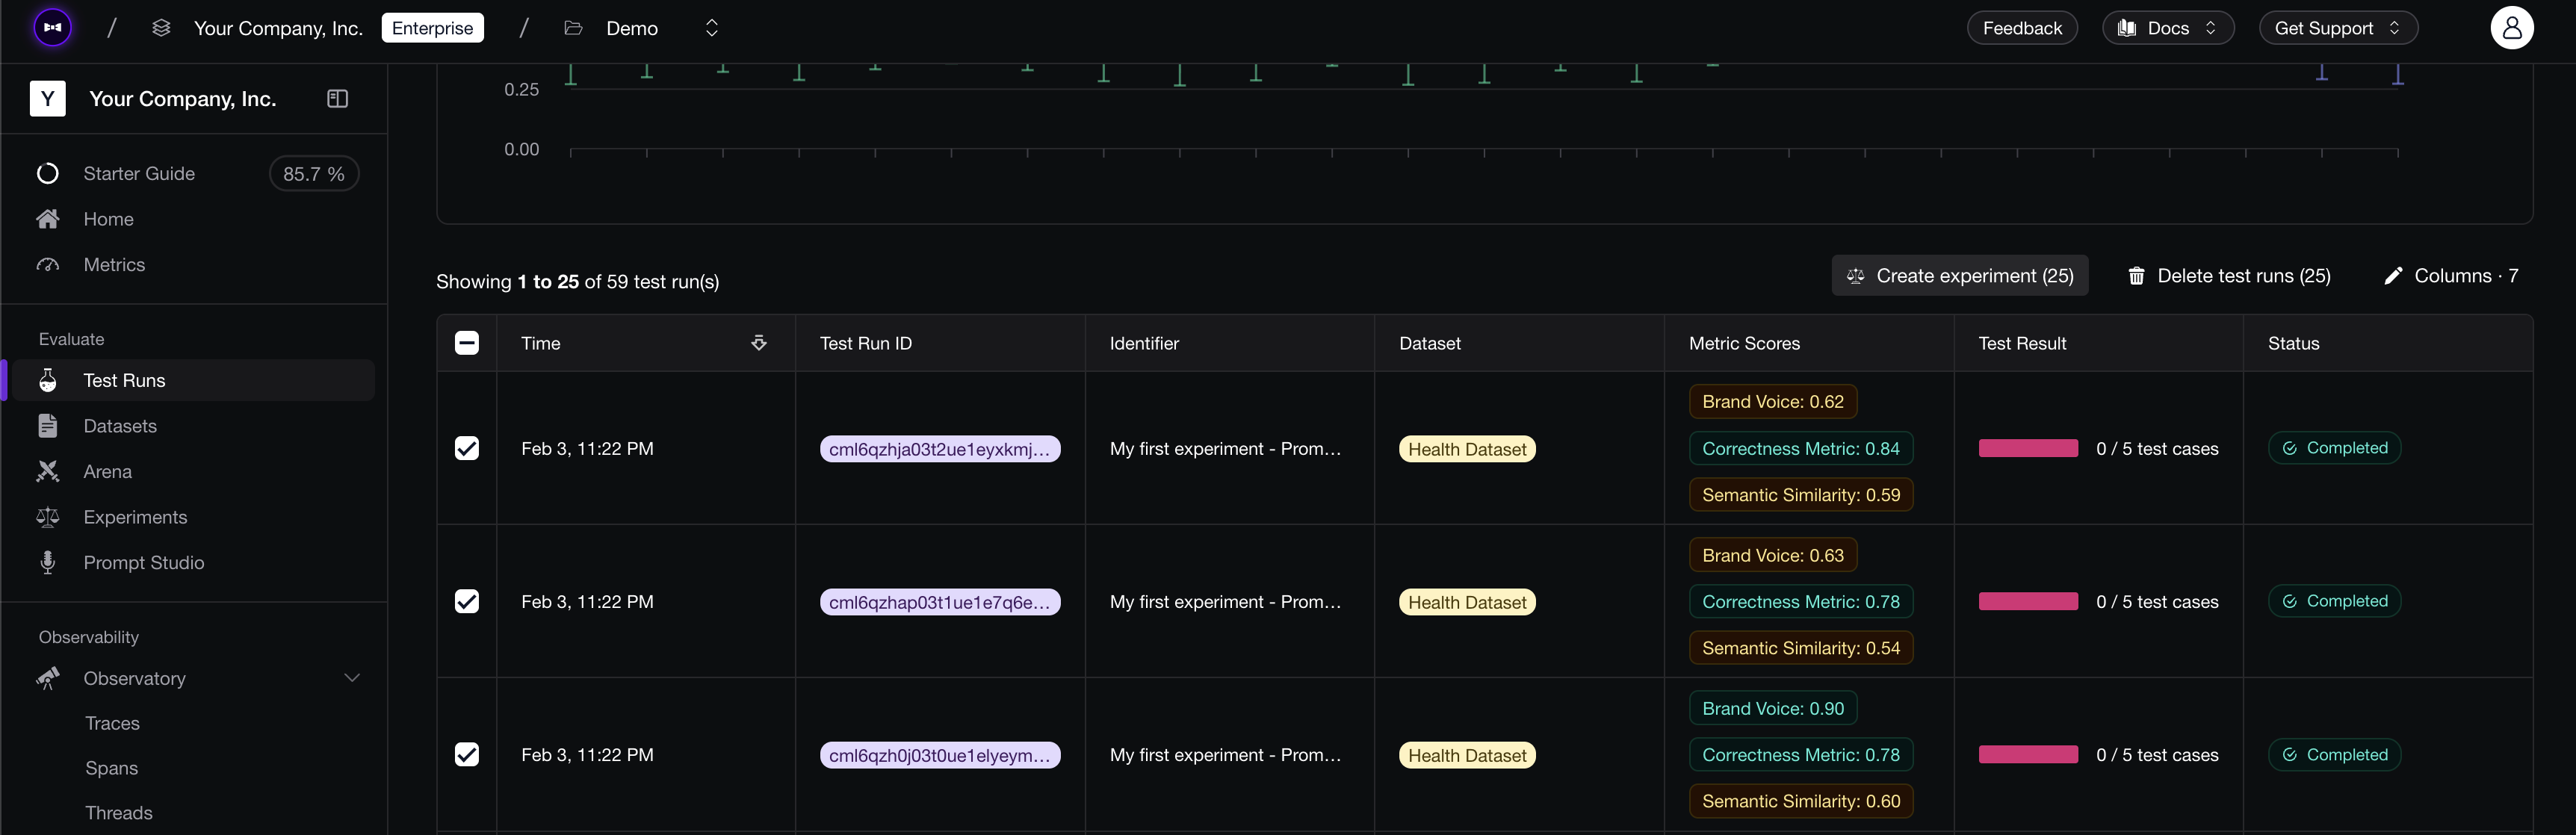Collapse sidebar using the panel icon
2576x835 pixels.
[338, 99]
